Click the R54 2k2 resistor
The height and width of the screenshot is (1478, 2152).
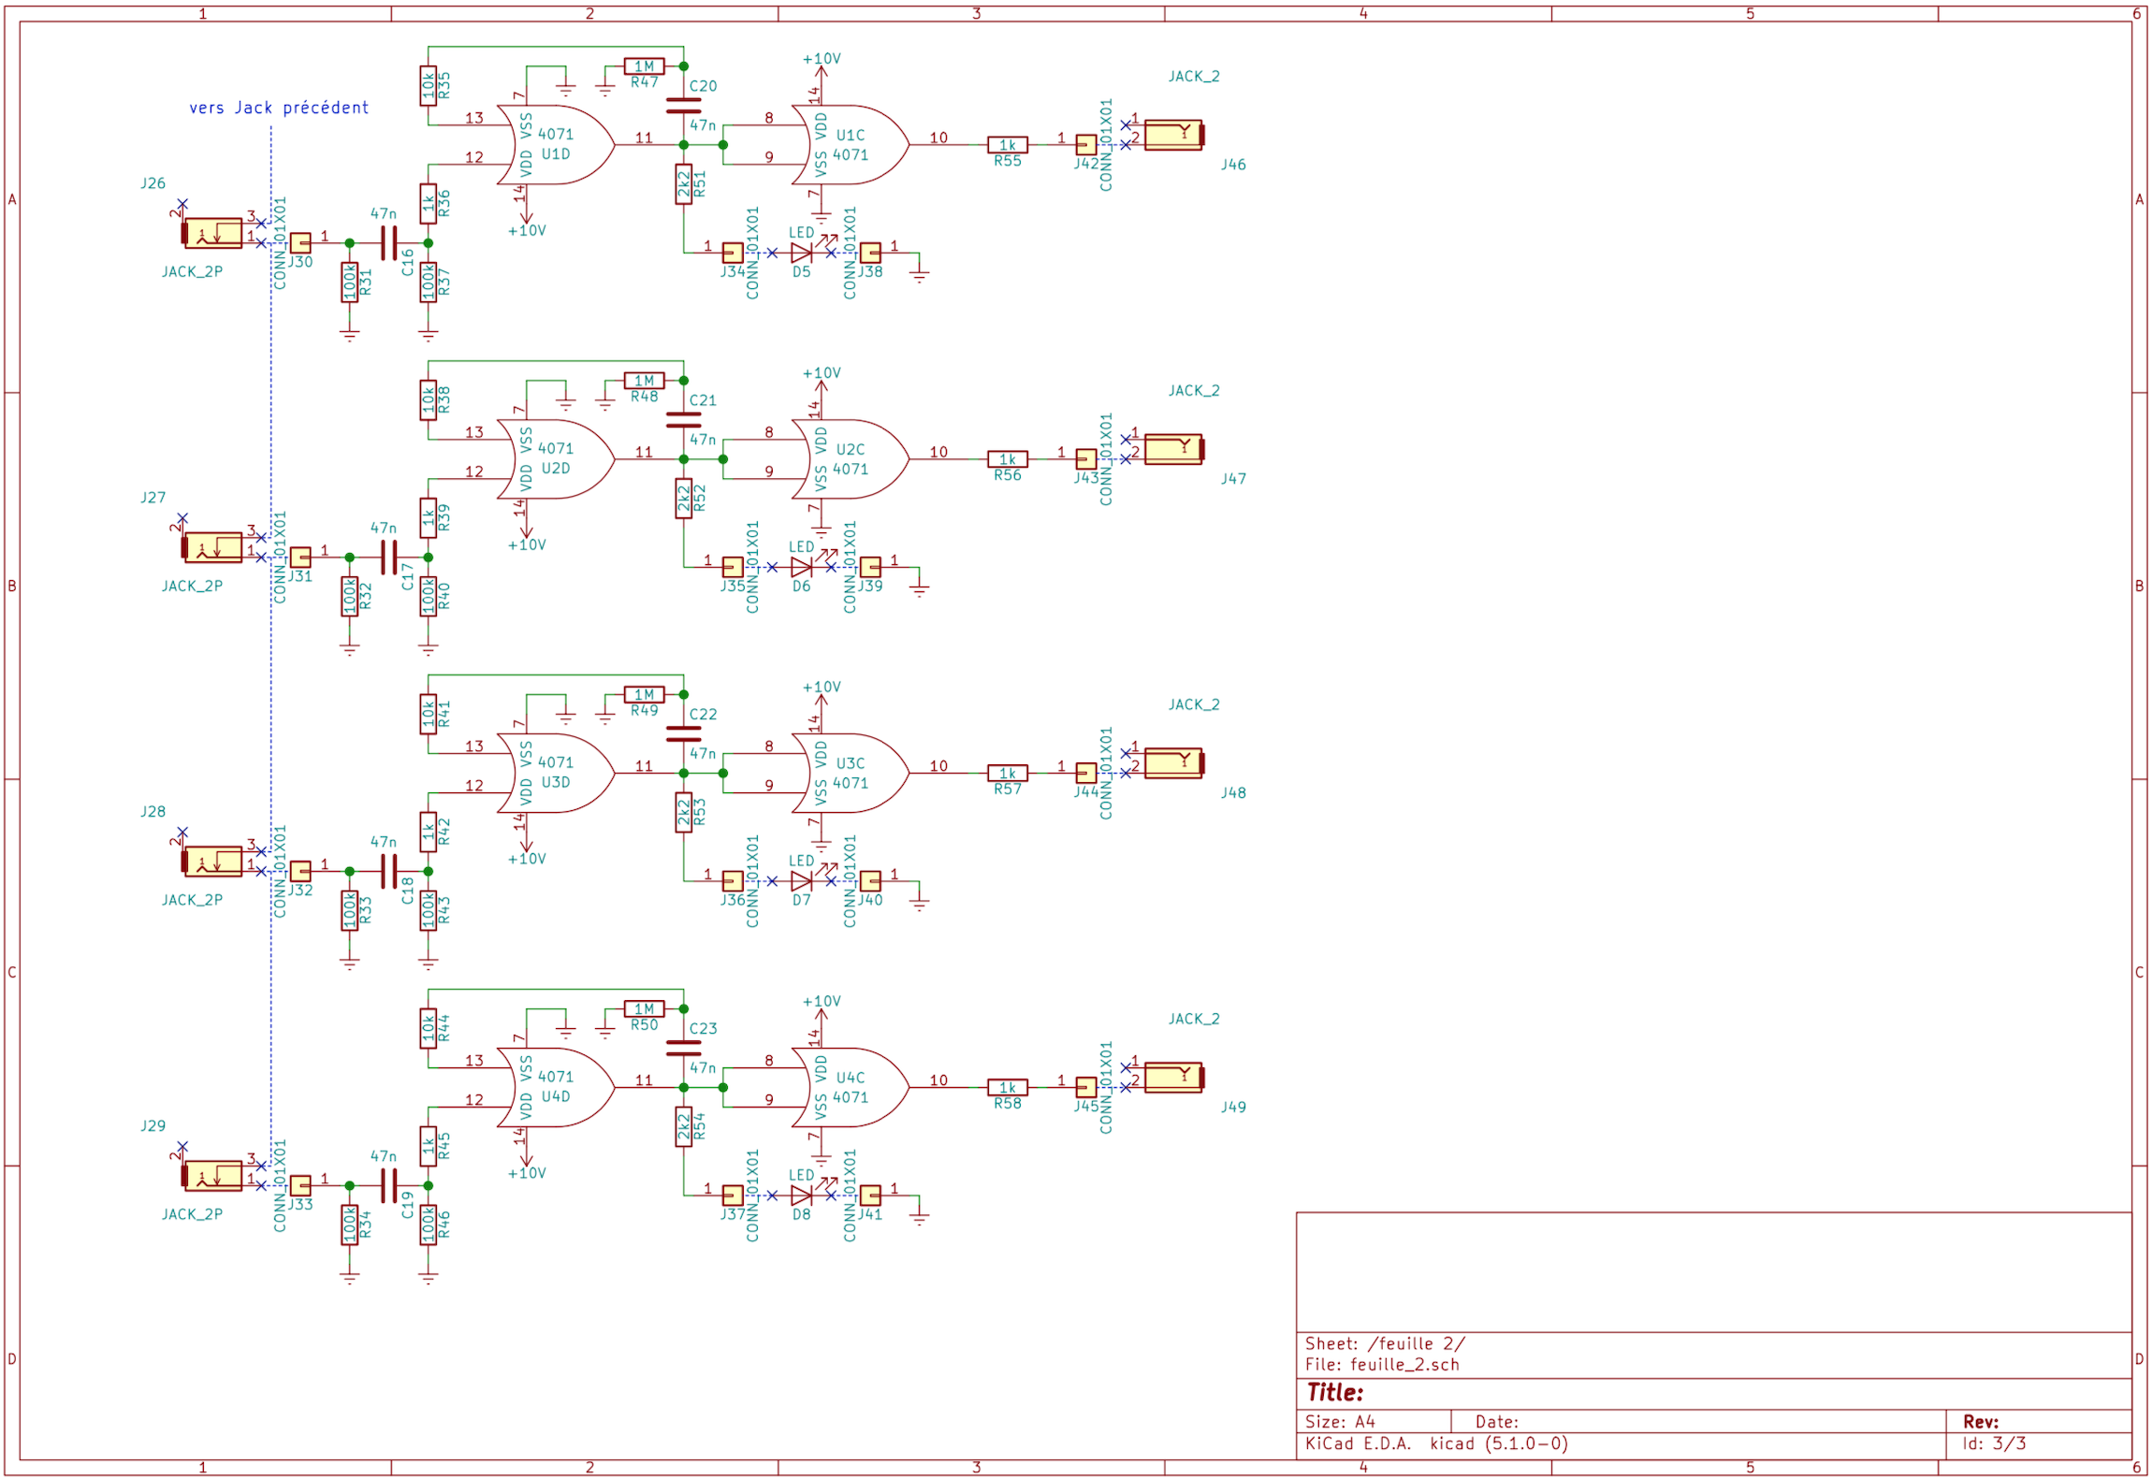tap(684, 1127)
